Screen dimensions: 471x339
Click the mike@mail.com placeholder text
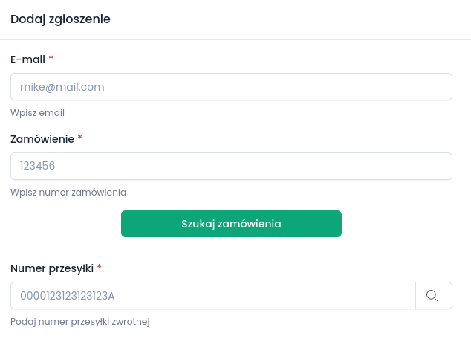point(62,87)
